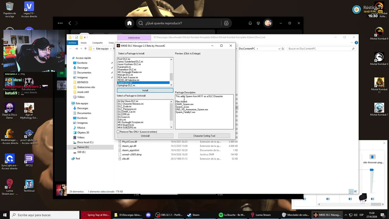The image size is (389, 219).
Task: Open pcsx2 desktop shortcut
Action: click(x=29, y=137)
